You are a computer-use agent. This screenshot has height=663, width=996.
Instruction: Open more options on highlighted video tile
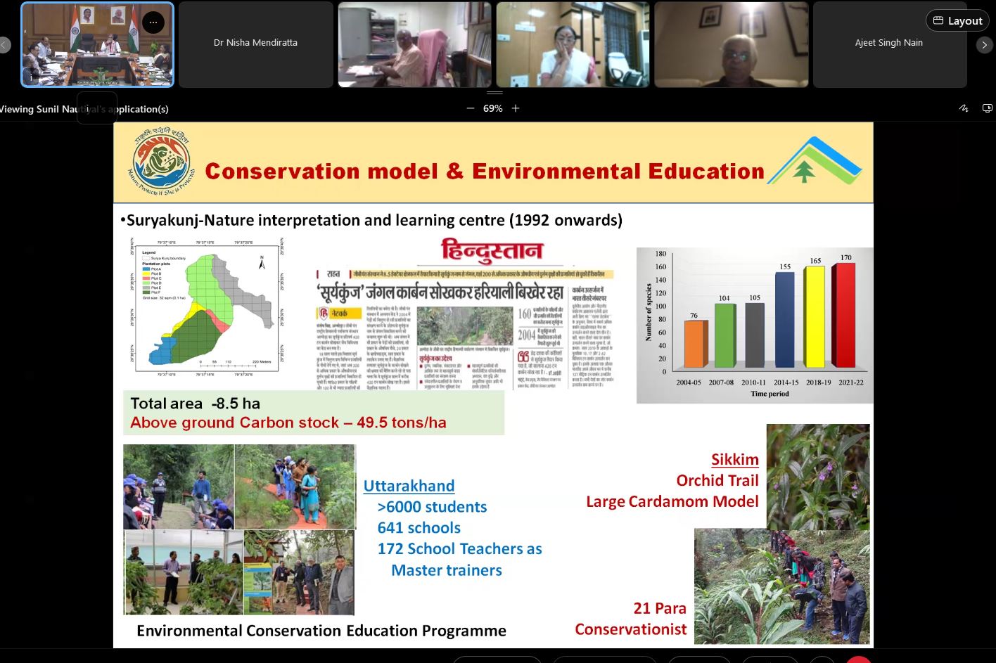coord(153,22)
